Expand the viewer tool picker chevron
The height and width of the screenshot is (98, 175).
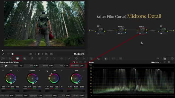click(5, 54)
